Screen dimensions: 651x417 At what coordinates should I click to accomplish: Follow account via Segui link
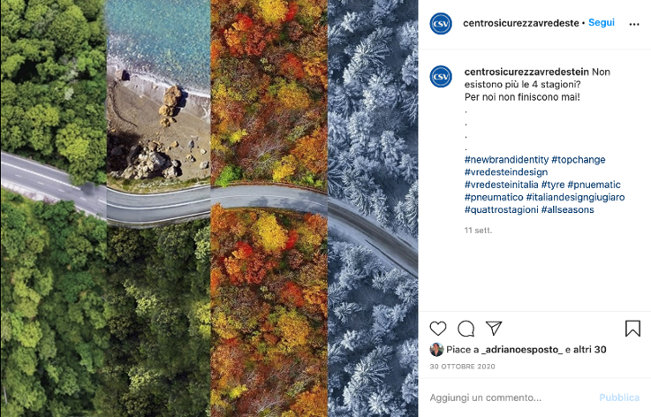click(x=602, y=22)
